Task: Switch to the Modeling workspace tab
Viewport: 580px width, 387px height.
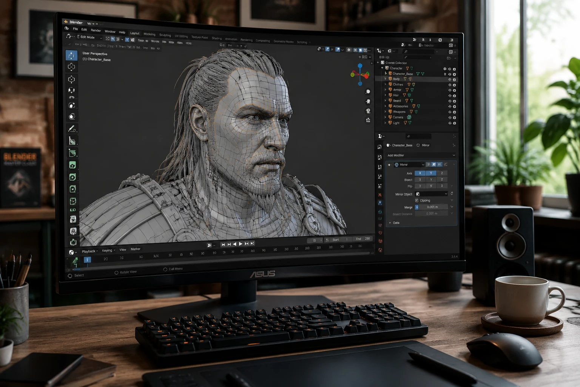Action: point(150,34)
